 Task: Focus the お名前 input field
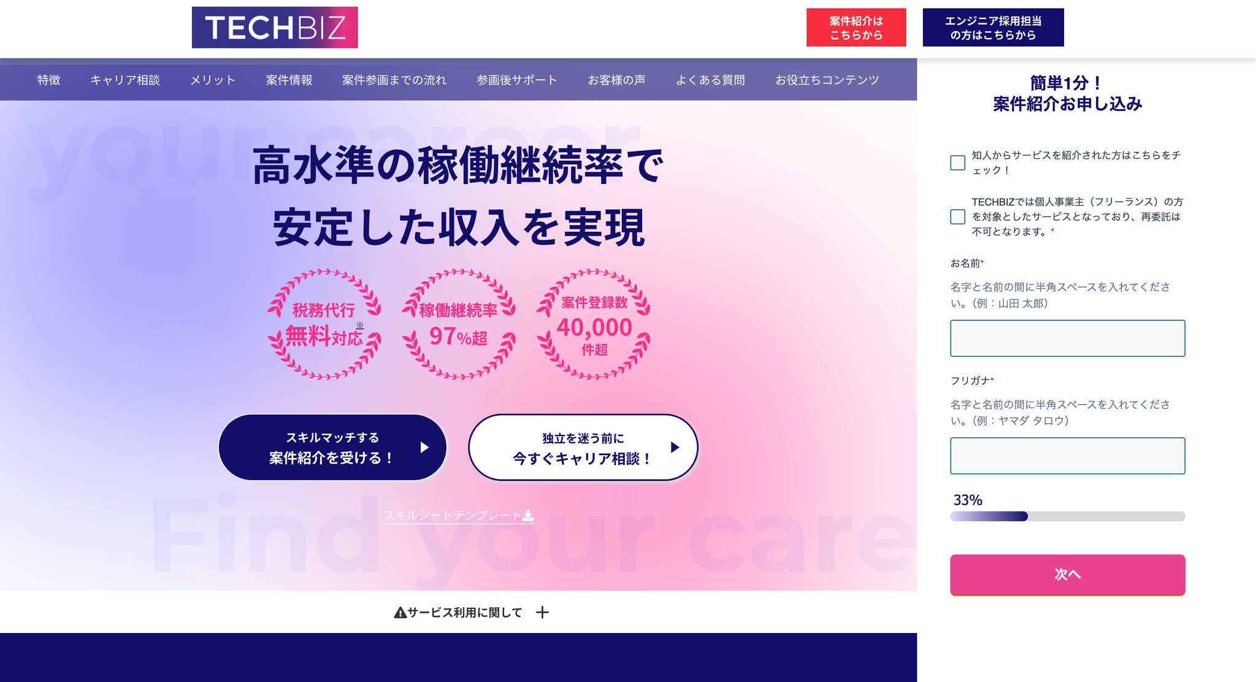tap(1068, 338)
